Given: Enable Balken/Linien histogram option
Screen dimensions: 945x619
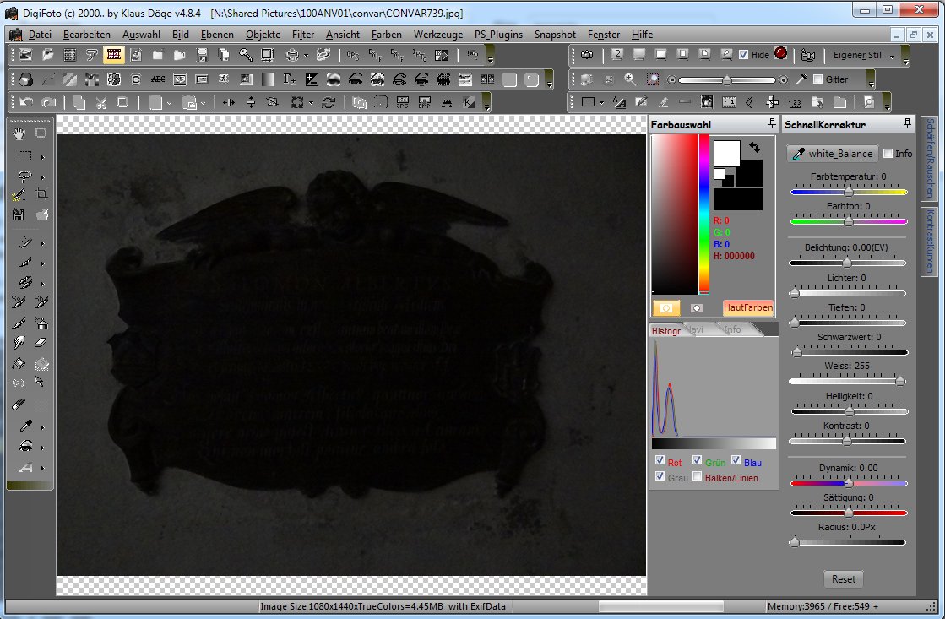Looking at the screenshot, I should click(697, 477).
